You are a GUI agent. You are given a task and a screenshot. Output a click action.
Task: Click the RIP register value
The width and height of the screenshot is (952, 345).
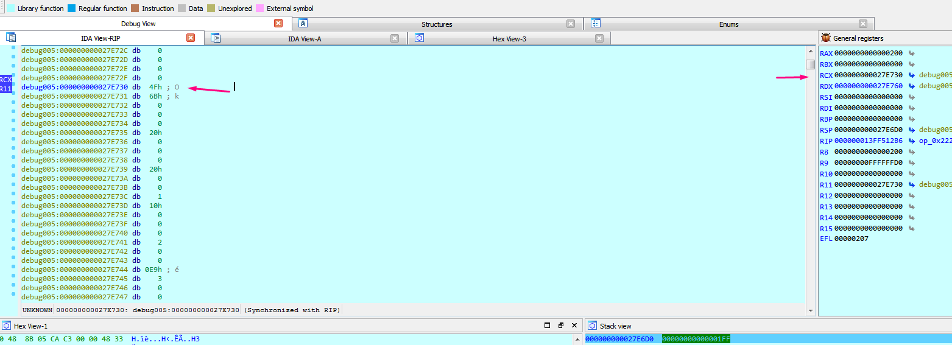(x=868, y=141)
